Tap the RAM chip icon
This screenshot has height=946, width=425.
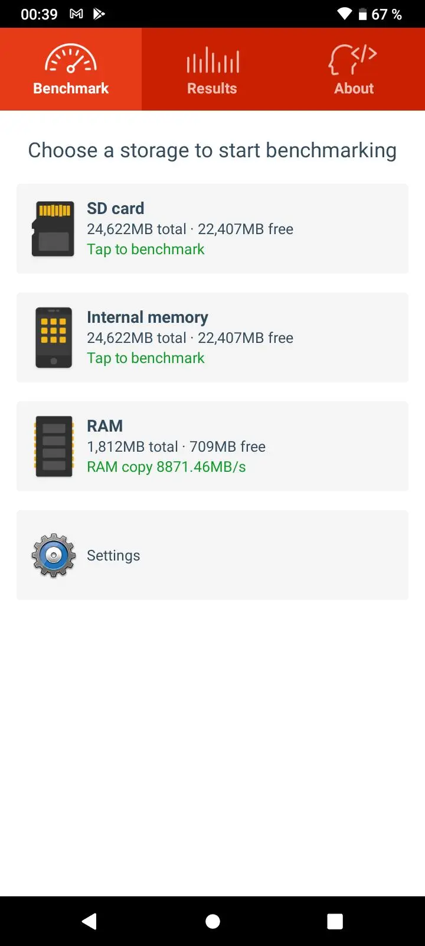(x=54, y=446)
